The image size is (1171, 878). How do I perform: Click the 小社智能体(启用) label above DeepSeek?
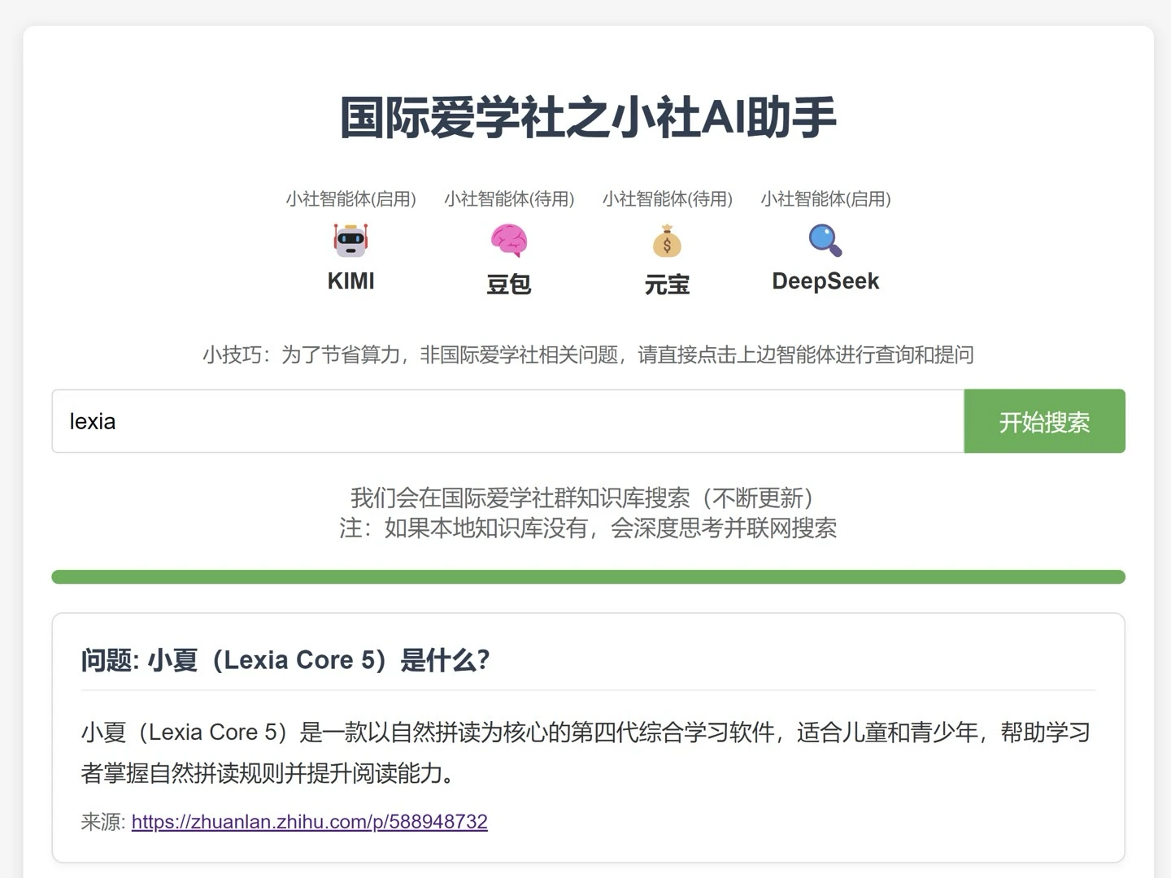pyautogui.click(x=825, y=199)
